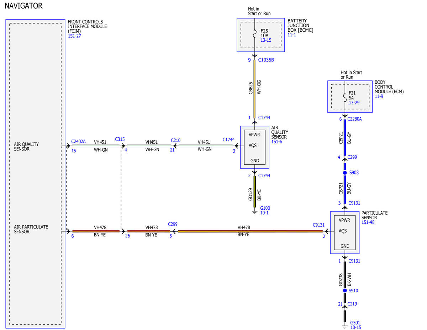The image size is (427, 330).
Task: Click the CBB25 circuit label
Action: (x=251, y=88)
